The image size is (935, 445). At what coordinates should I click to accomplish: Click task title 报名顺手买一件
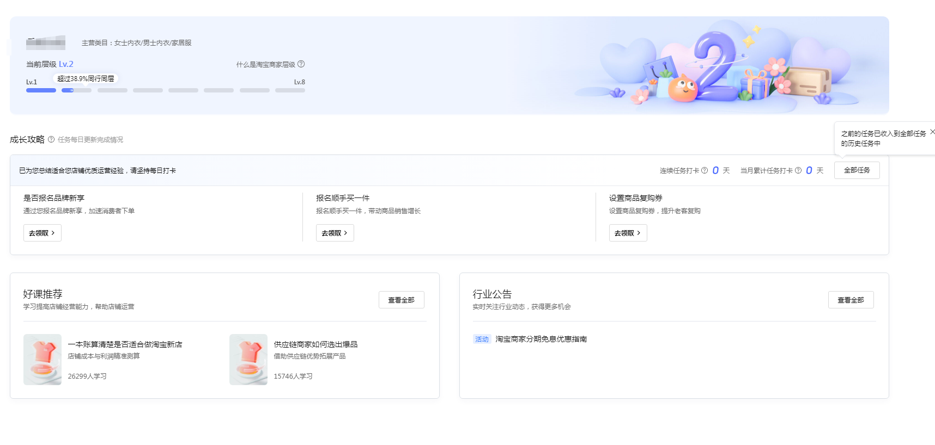coord(343,198)
